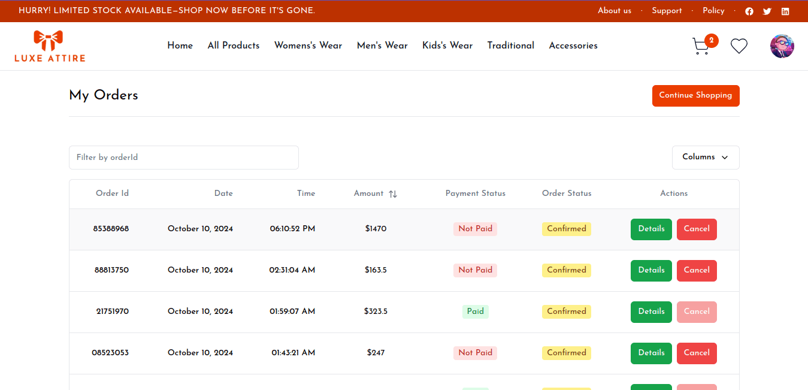Image resolution: width=808 pixels, height=390 pixels.
Task: Open the shopping cart icon
Action: point(701,46)
